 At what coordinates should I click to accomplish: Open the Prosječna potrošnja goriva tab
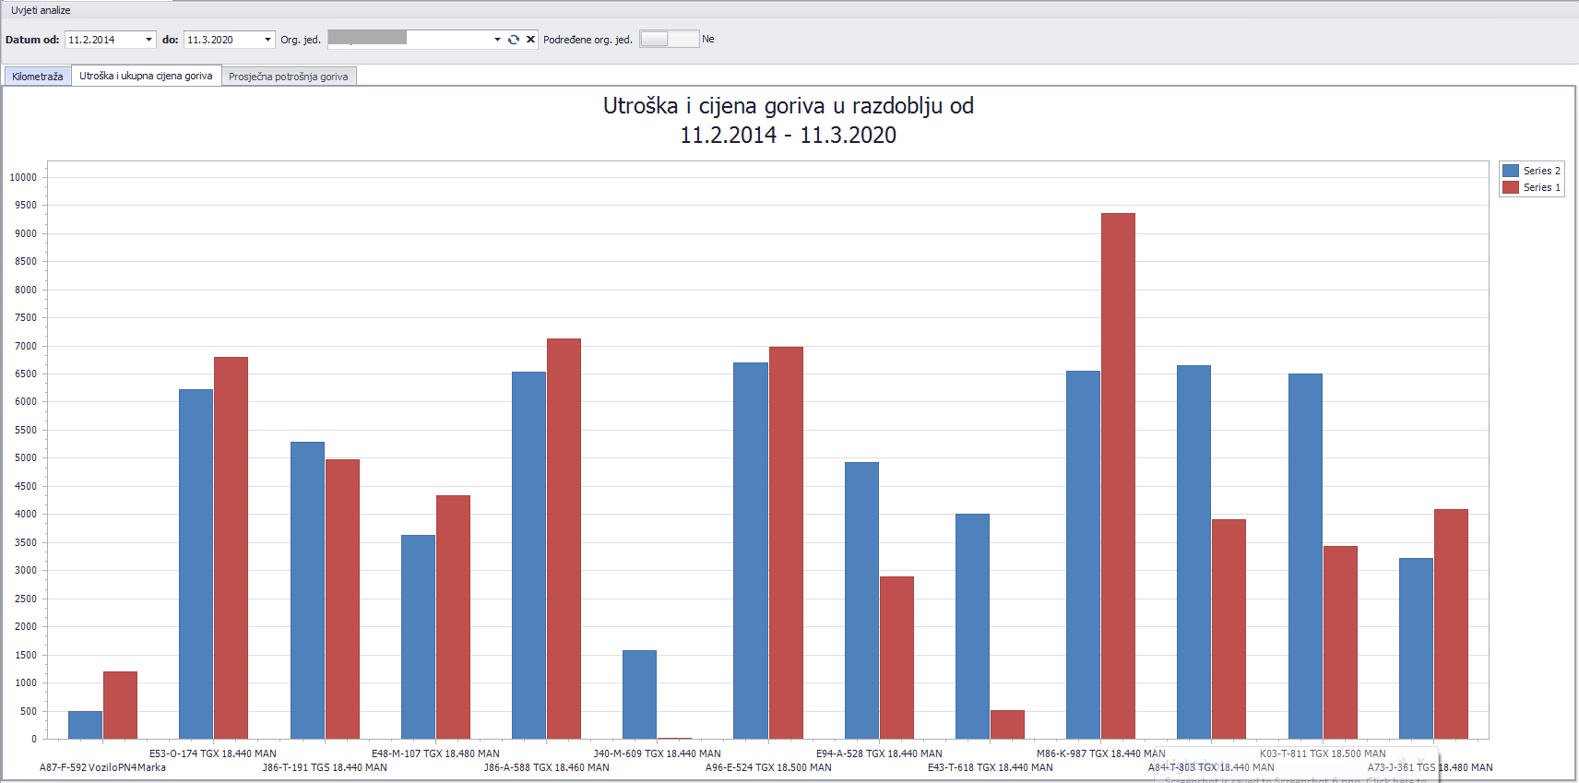pyautogui.click(x=289, y=77)
